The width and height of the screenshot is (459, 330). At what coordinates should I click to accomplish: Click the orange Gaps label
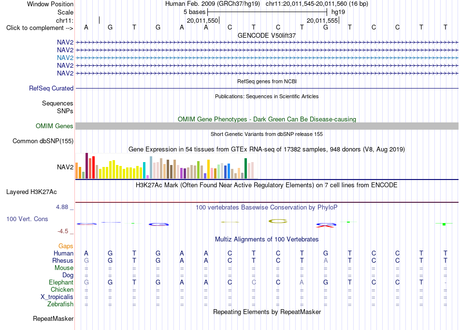(66, 246)
